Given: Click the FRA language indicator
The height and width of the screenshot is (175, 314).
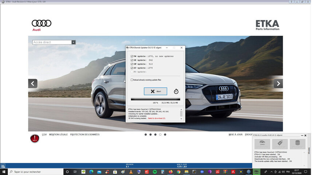Looking at the screenshot, I should coord(288,172).
